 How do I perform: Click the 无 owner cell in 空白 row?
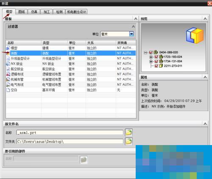(x=119, y=90)
